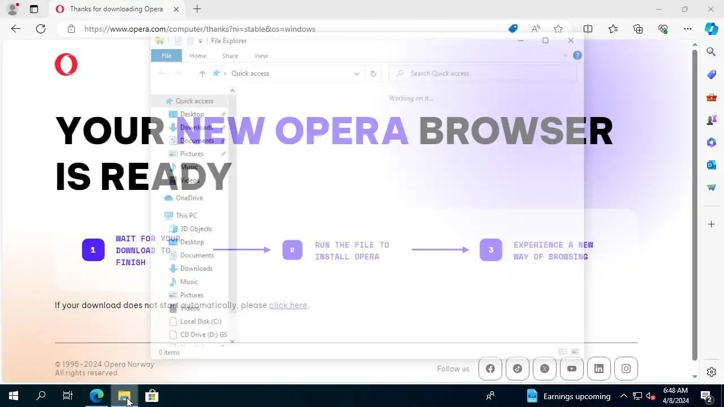Open sidebar settings gear icon
This screenshot has height=407, width=724.
tap(712, 372)
